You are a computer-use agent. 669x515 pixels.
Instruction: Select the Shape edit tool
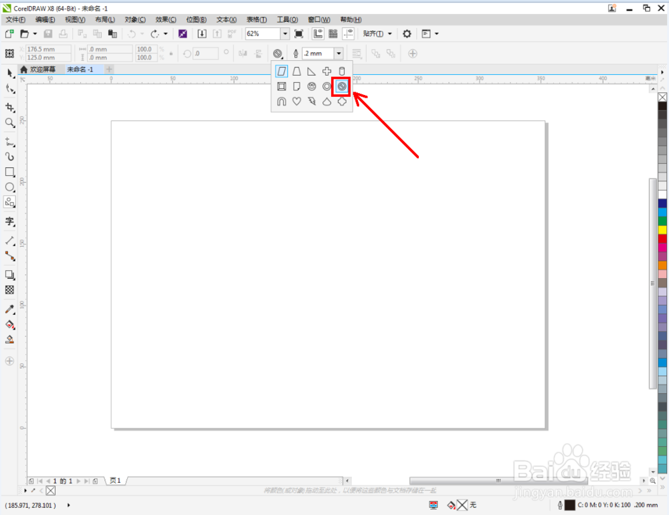pos(10,89)
